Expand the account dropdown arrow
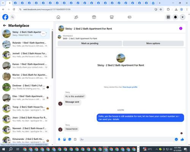This screenshot has height=152, width=190. tap(182, 17)
